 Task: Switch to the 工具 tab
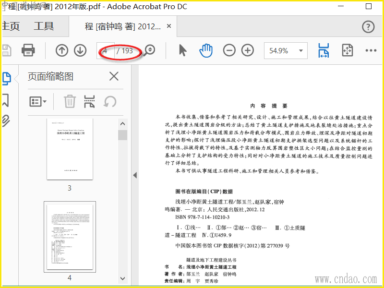pyautogui.click(x=44, y=26)
